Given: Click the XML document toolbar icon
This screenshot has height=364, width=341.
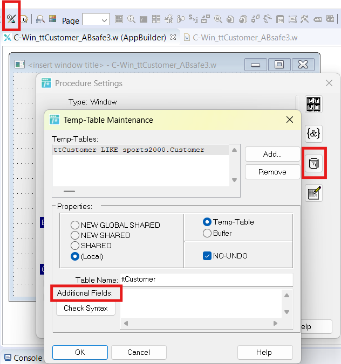Looking at the screenshot, I should point(280,19).
